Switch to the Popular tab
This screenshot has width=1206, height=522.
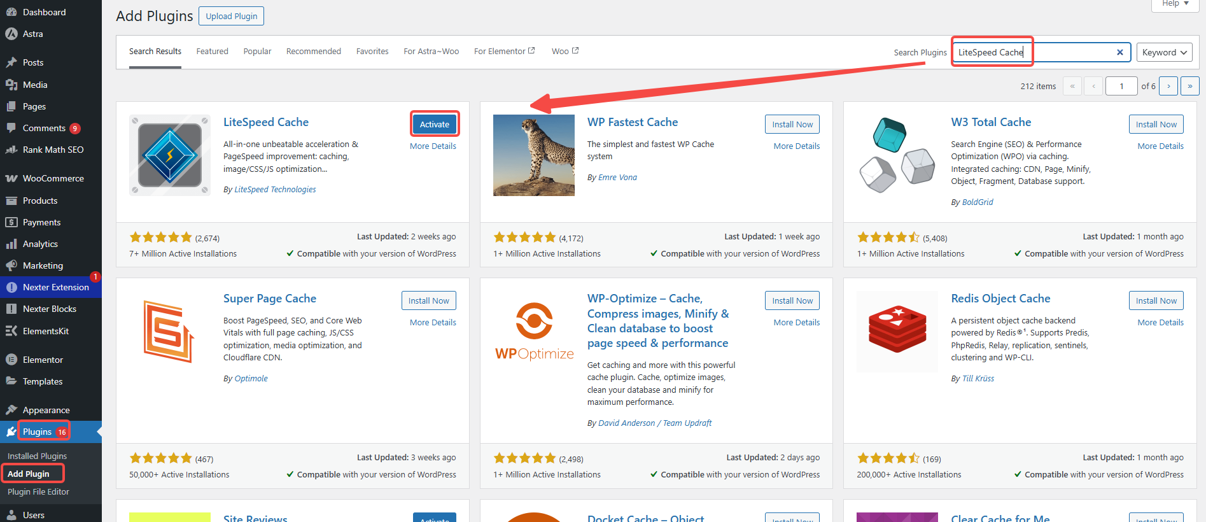pyautogui.click(x=257, y=52)
